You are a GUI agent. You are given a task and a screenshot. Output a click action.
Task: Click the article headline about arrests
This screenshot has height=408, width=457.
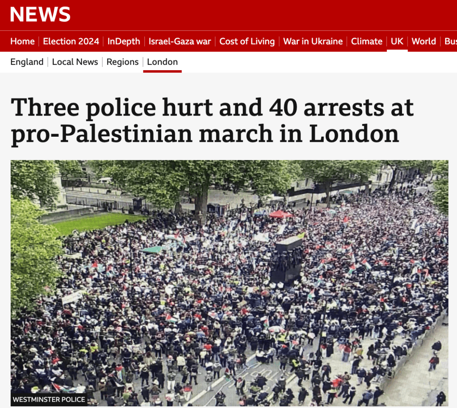pos(212,120)
